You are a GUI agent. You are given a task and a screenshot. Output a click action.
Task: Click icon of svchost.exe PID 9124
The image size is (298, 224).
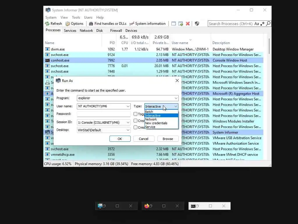coord(47,55)
